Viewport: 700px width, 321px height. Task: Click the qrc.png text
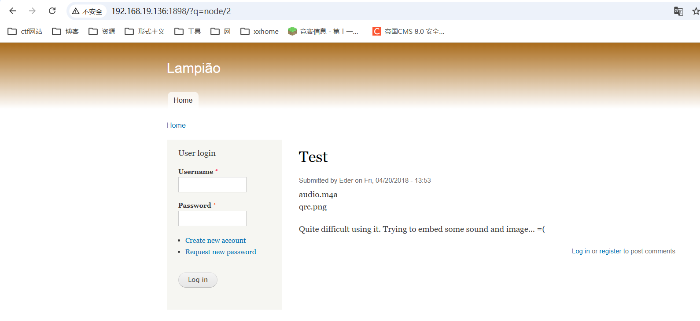coord(313,207)
